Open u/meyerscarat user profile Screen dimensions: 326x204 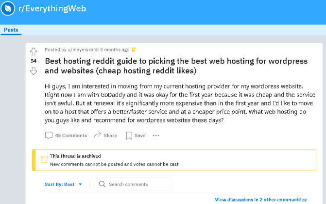pos(83,50)
